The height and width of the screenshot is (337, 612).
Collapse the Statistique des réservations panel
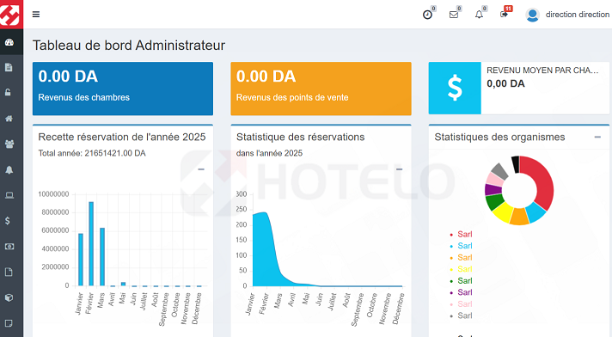pyautogui.click(x=400, y=169)
